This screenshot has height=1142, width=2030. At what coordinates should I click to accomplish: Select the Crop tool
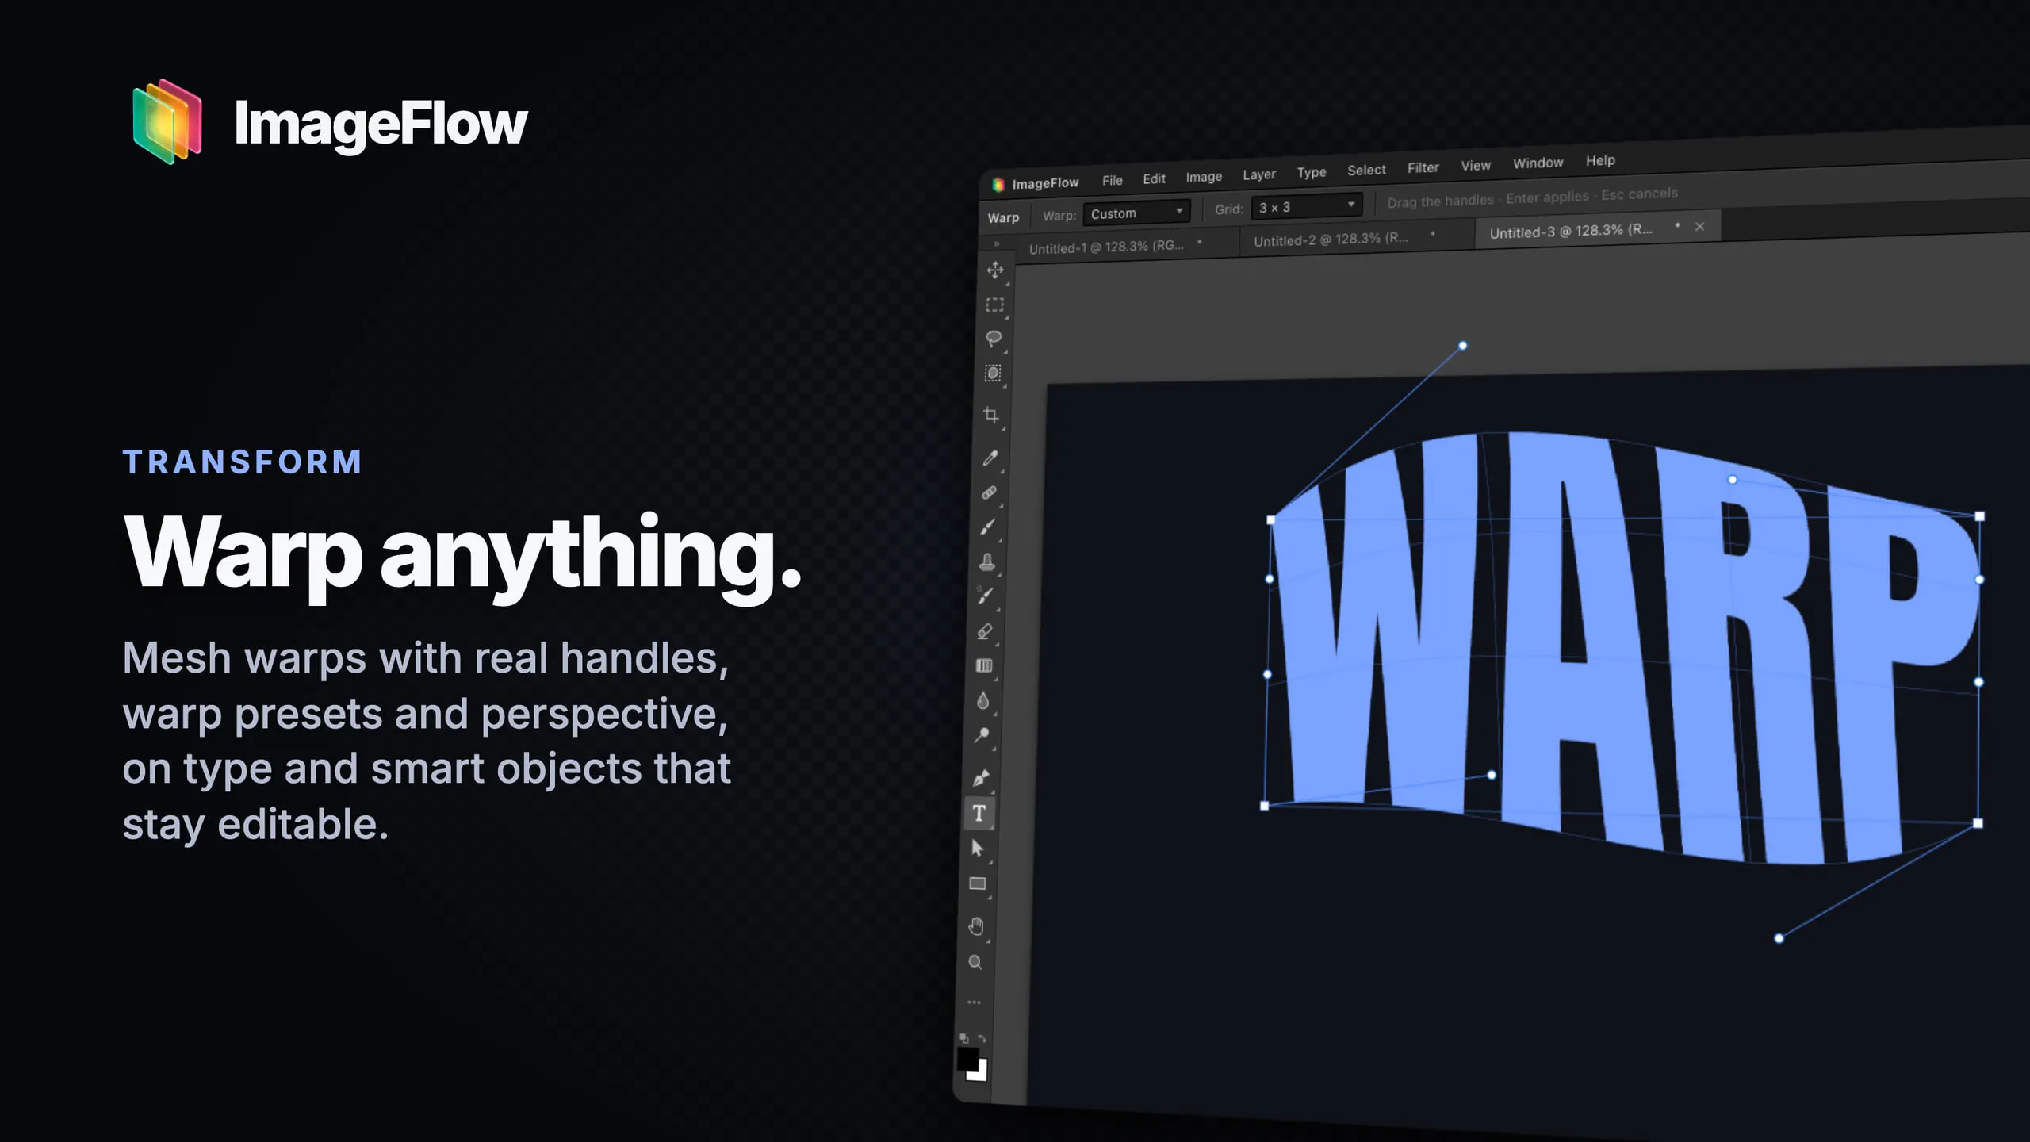tap(990, 415)
